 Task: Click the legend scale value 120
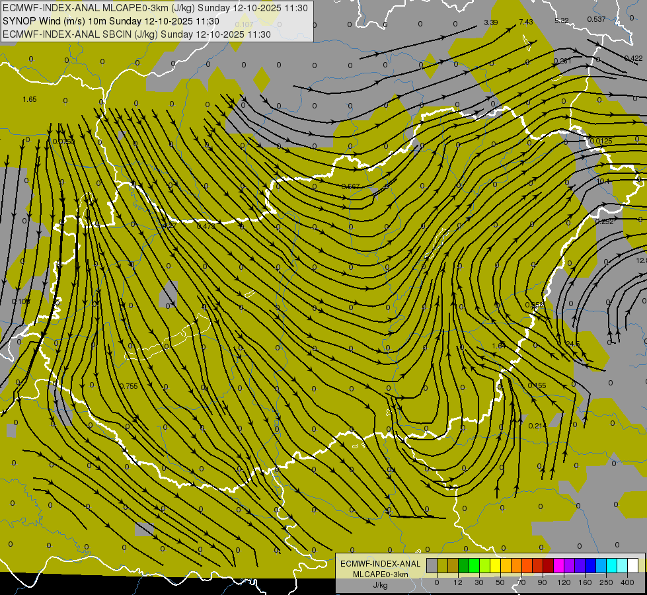(564, 582)
